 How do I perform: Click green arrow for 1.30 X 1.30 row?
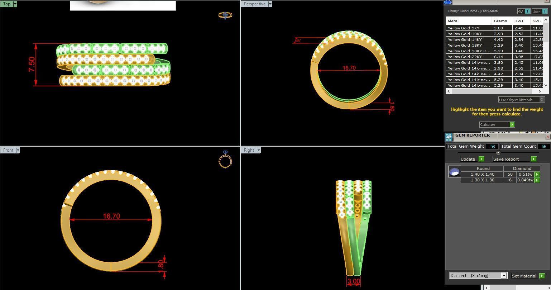[537, 180]
